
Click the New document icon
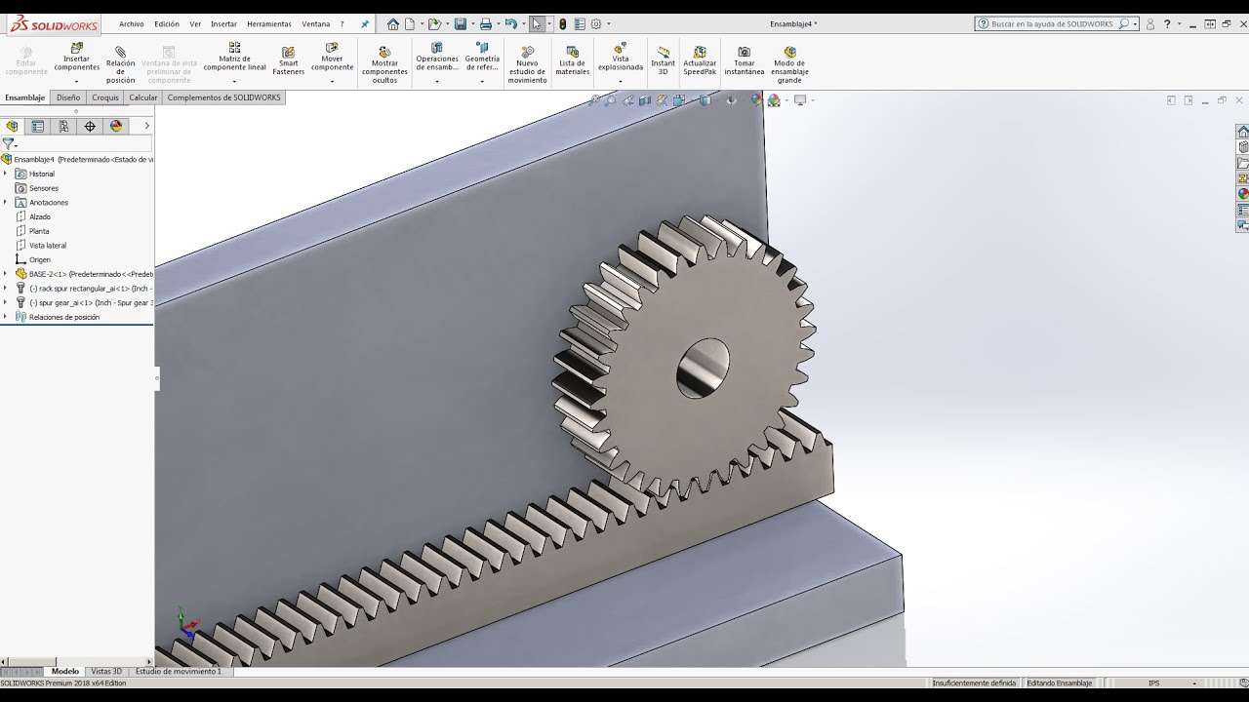410,23
